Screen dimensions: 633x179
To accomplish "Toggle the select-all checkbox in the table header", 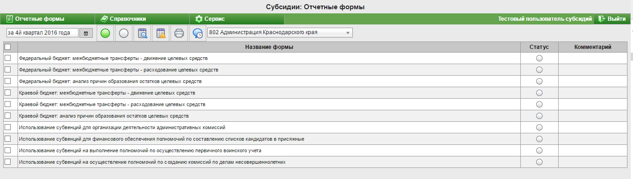I will pos(7,47).
